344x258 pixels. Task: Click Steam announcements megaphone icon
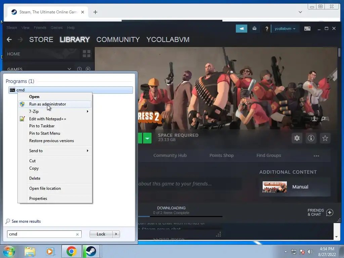(x=241, y=29)
